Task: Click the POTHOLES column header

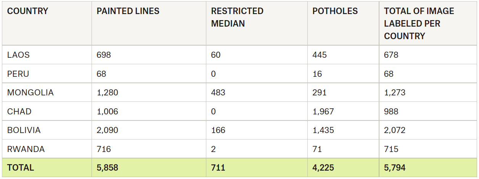Action: [335, 11]
